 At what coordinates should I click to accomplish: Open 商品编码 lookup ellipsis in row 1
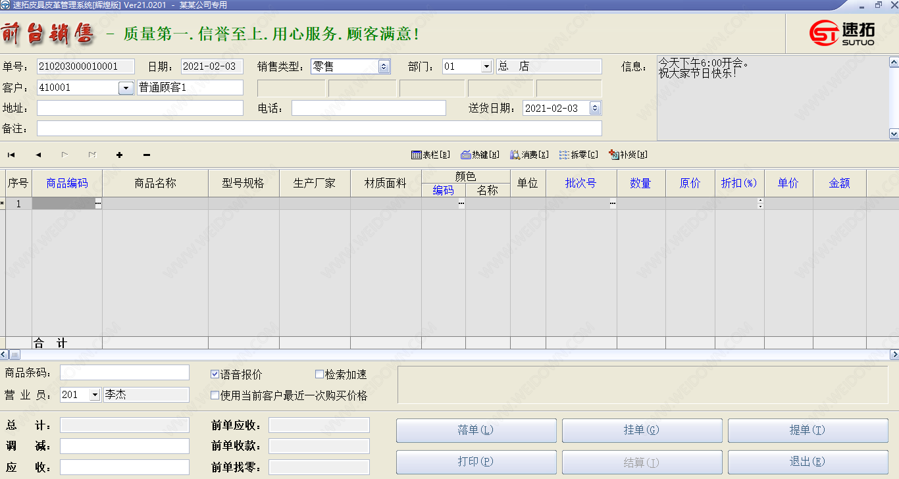[98, 204]
